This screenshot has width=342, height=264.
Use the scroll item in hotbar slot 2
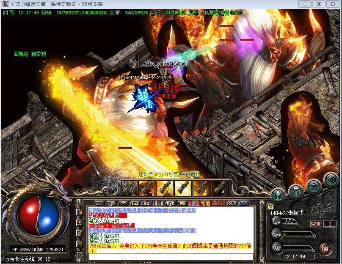[x=146, y=188]
